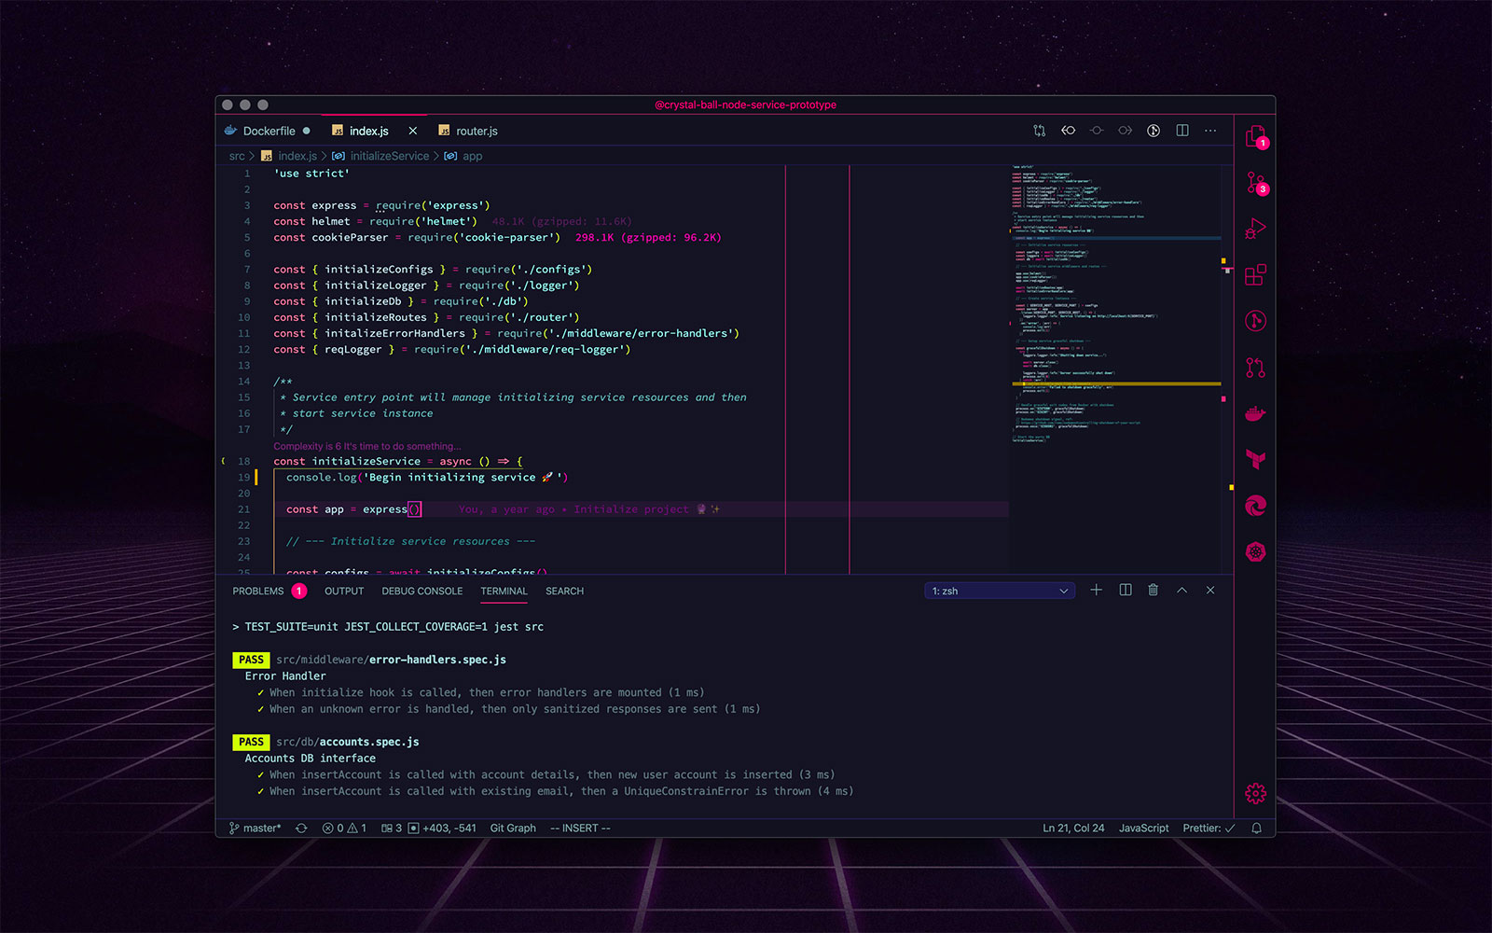Collapse the initializeService code block fold arrow
The width and height of the screenshot is (1492, 933).
[x=222, y=460]
